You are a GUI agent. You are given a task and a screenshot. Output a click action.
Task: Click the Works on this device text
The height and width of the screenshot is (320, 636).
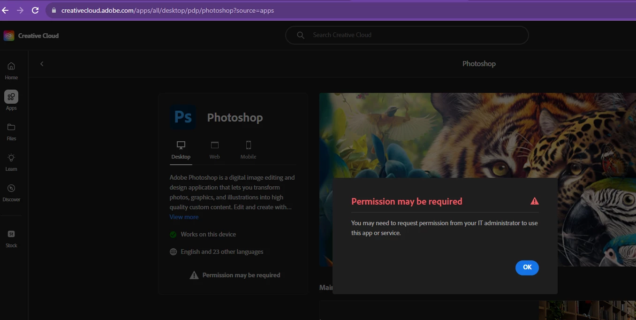click(x=208, y=234)
